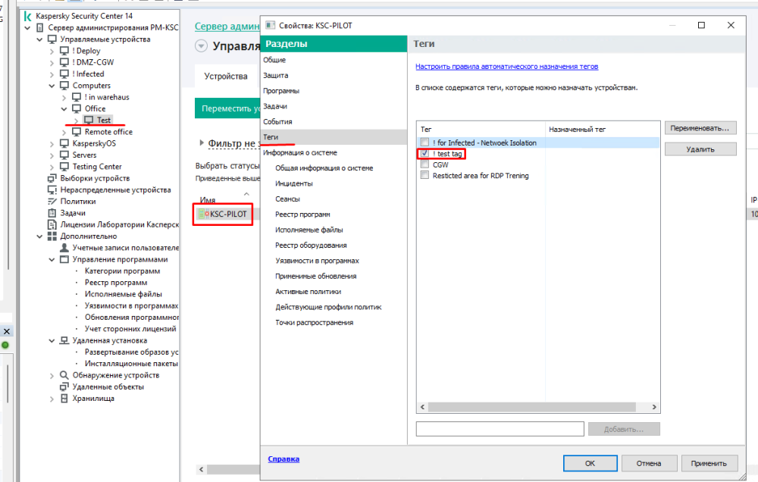Open the Реестр оборудования subsection

pyautogui.click(x=311, y=246)
